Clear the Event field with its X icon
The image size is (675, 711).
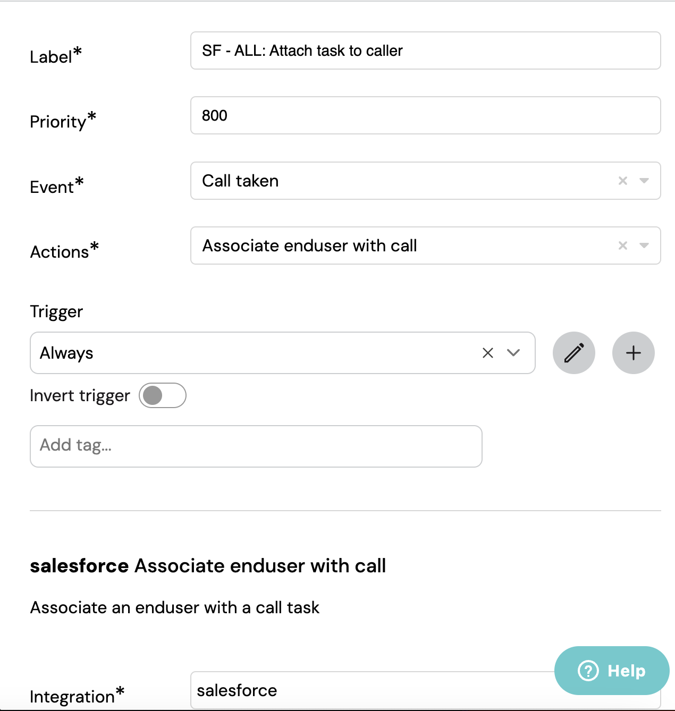coord(623,181)
